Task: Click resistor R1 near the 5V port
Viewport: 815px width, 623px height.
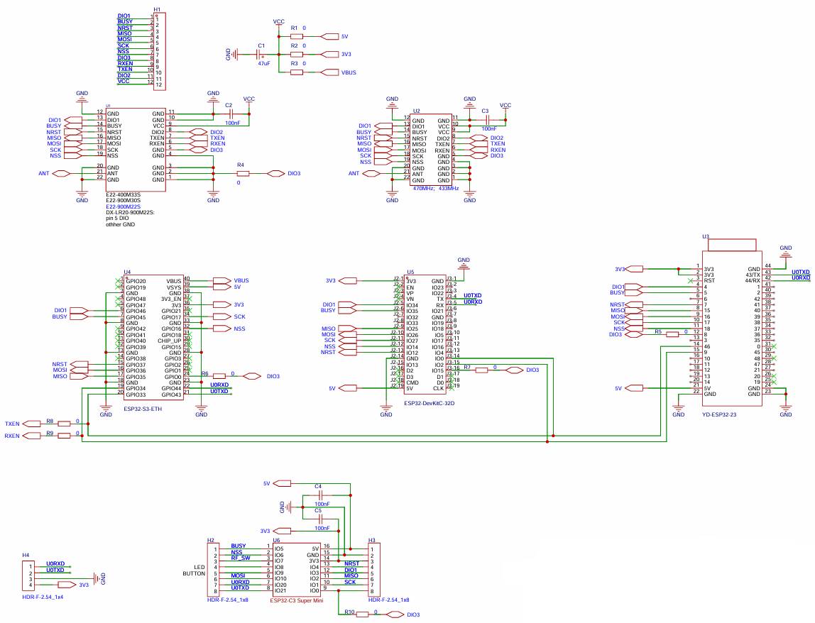Action: click(x=296, y=36)
